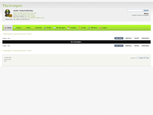The image size is (153, 115).
Task: Click the bottom Notify button
Action: coord(137,46)
